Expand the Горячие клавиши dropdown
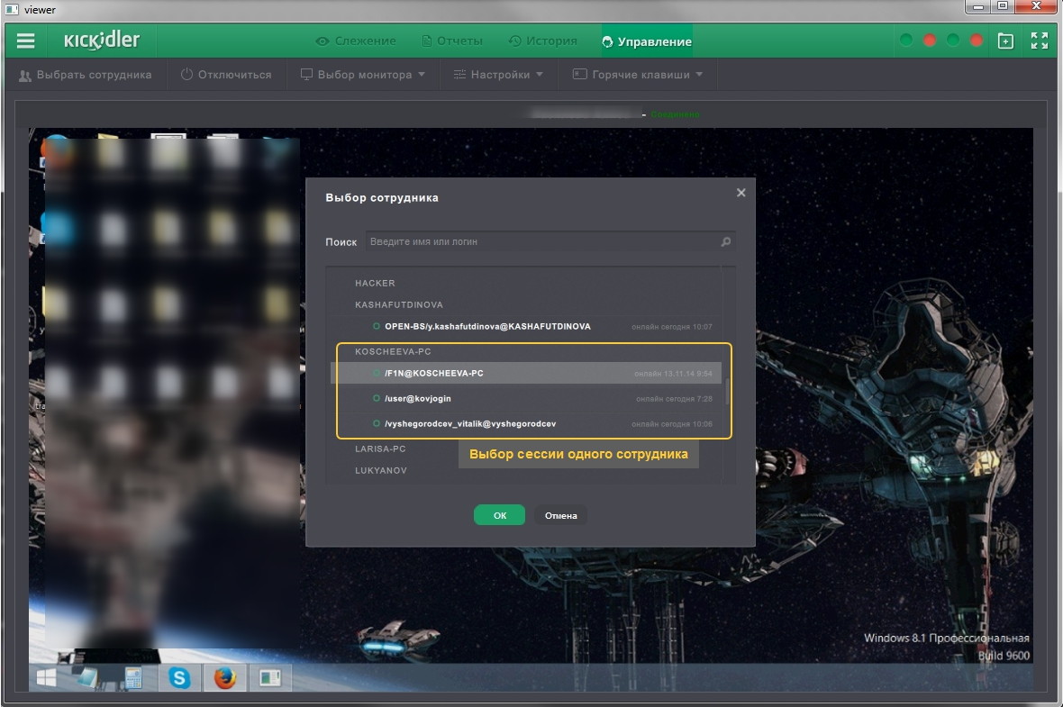 pyautogui.click(x=637, y=75)
